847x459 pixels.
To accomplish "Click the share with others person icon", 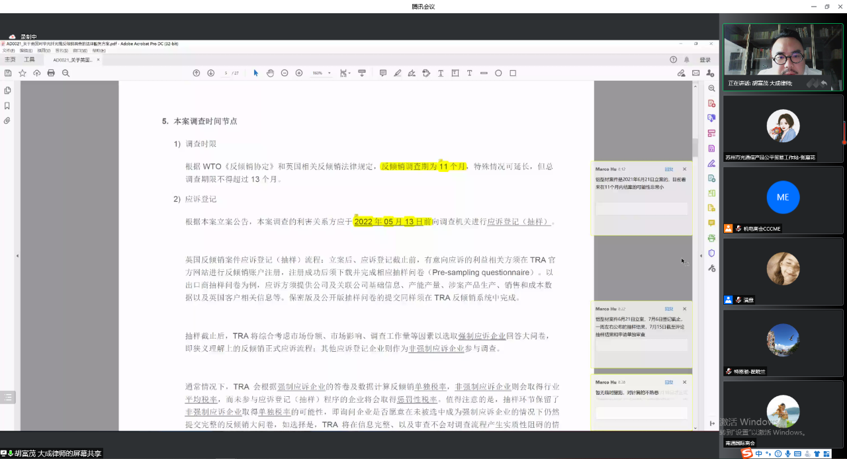I will coord(710,73).
